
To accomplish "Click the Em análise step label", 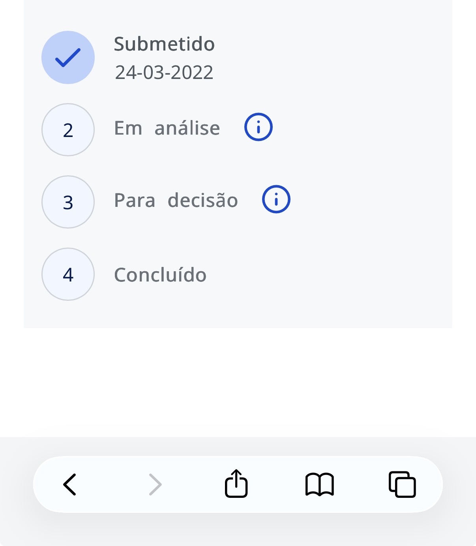I will (167, 128).
